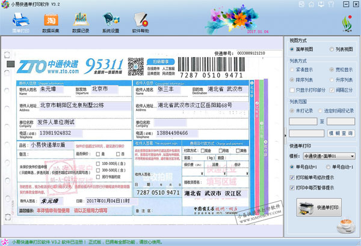Click recipient phone field 13884498466
361x246 pixels.
[177, 133]
